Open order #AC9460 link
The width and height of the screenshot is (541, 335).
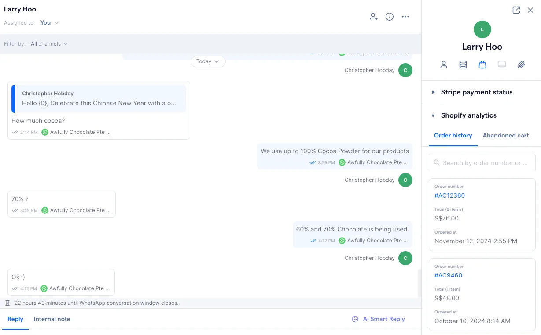point(448,275)
